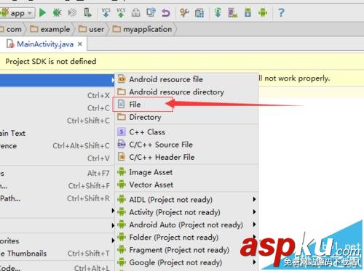
Task: Choose Android resource directory from menu
Action: [186, 92]
